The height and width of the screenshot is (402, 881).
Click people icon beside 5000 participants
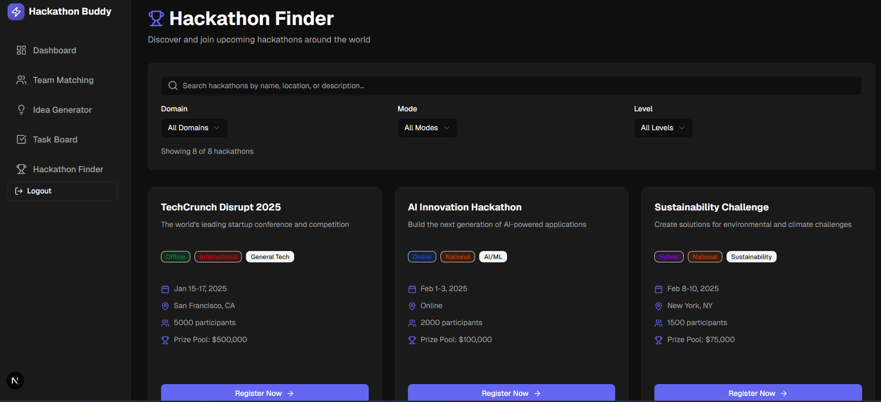coord(165,323)
